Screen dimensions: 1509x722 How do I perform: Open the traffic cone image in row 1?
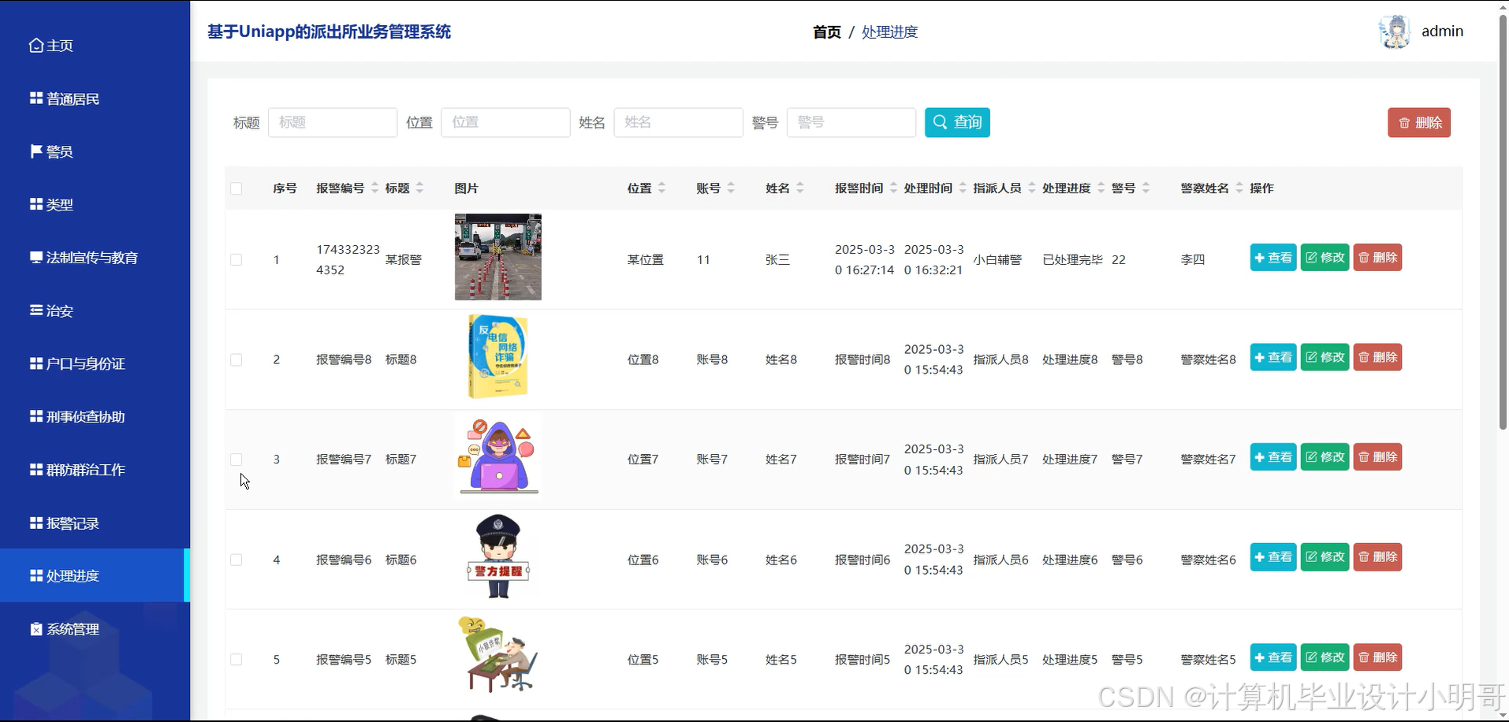point(497,256)
